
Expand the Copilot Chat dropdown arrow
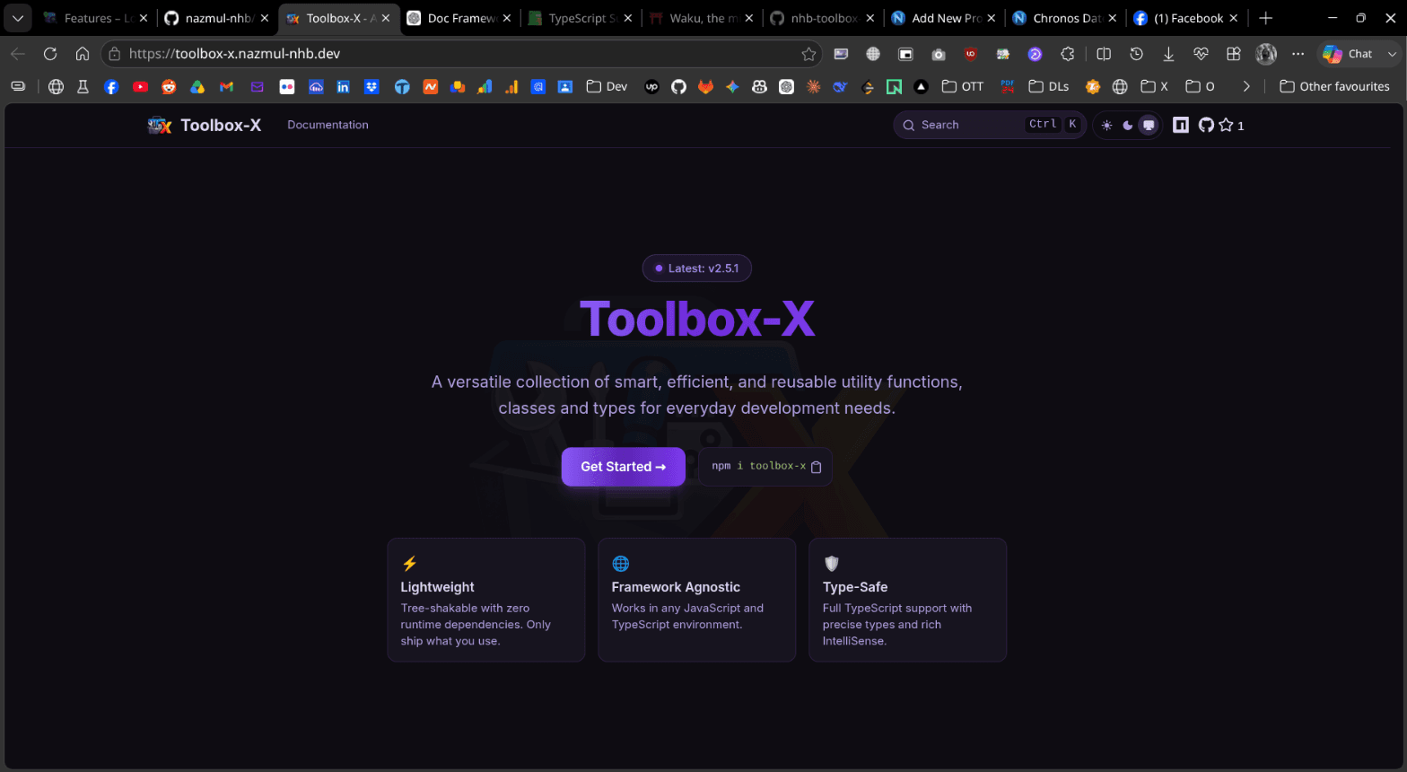coord(1393,54)
